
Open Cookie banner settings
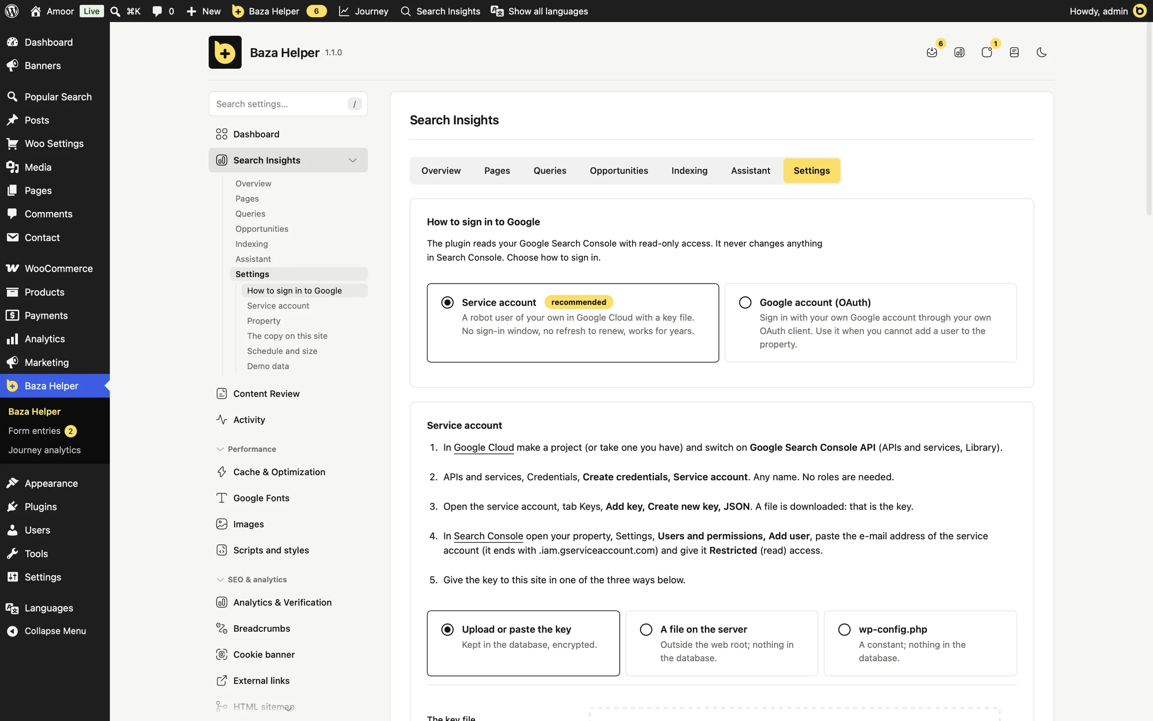click(288, 654)
